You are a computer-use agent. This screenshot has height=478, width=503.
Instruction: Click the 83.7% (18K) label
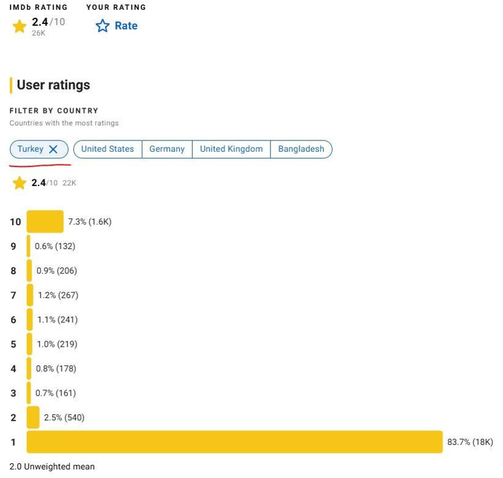(470, 442)
